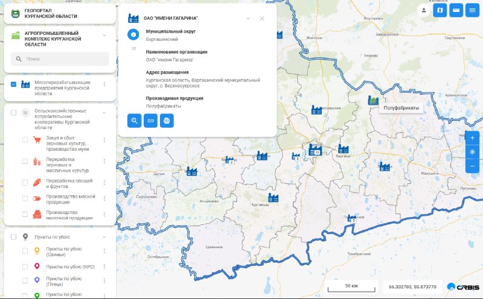This screenshot has height=299, width=483.
Task: Zoom out the map with minus button
Action: coord(472,166)
